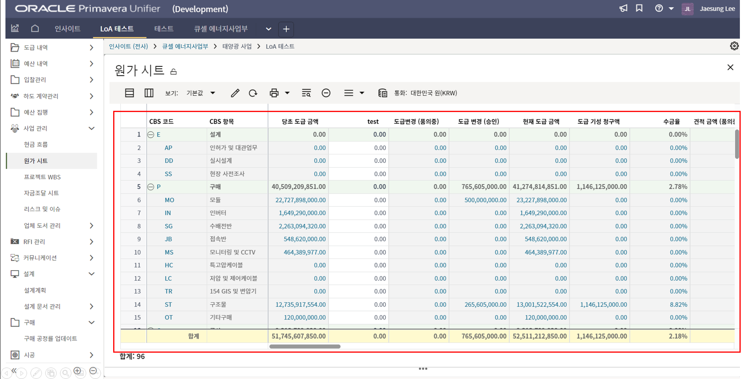Image resolution: width=743 pixels, height=379 pixels.
Task: Select 현금 흐름 in the sidebar
Action: click(36, 145)
